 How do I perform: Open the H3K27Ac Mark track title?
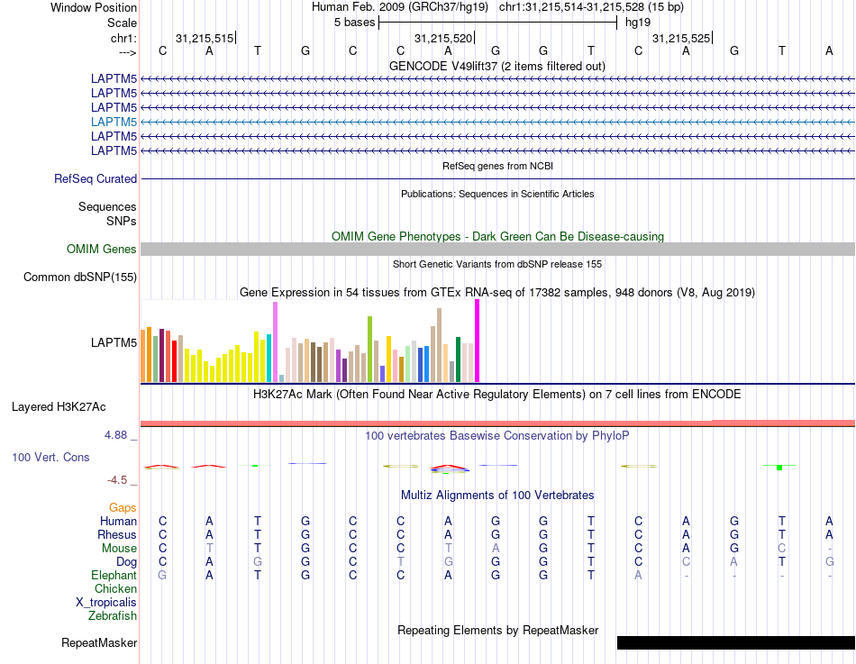coord(496,395)
